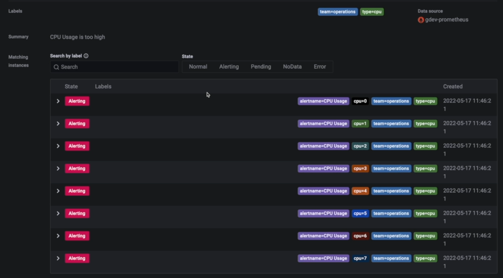Enable the NoData state filter

pyautogui.click(x=292, y=66)
